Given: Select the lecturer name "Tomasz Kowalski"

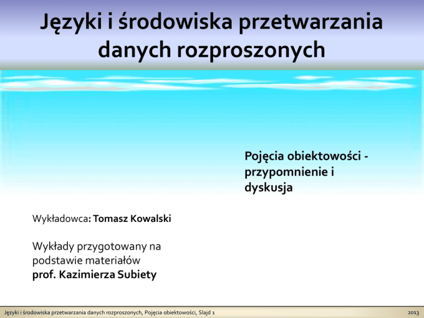Looking at the screenshot, I should click(132, 219).
